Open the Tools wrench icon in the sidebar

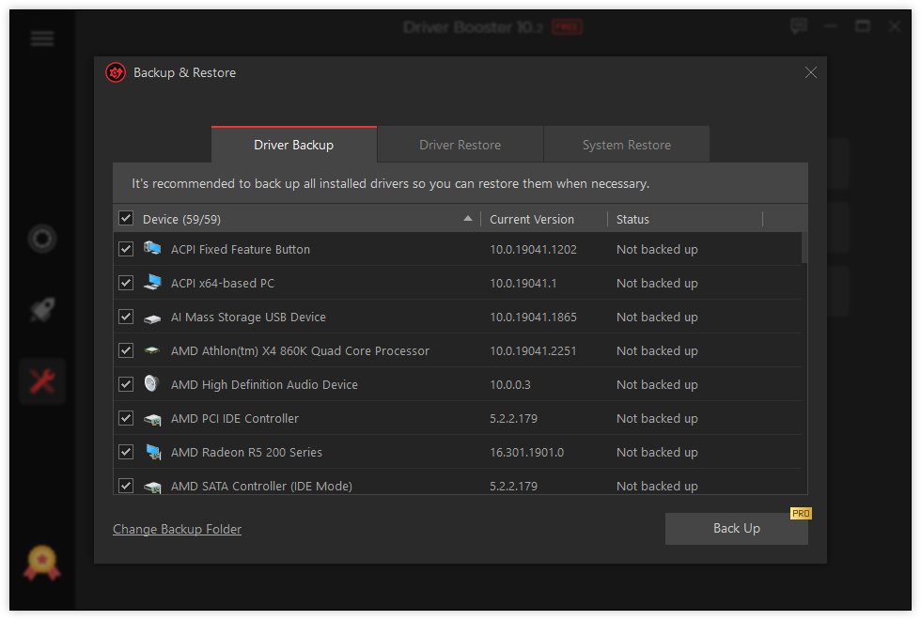click(x=42, y=381)
